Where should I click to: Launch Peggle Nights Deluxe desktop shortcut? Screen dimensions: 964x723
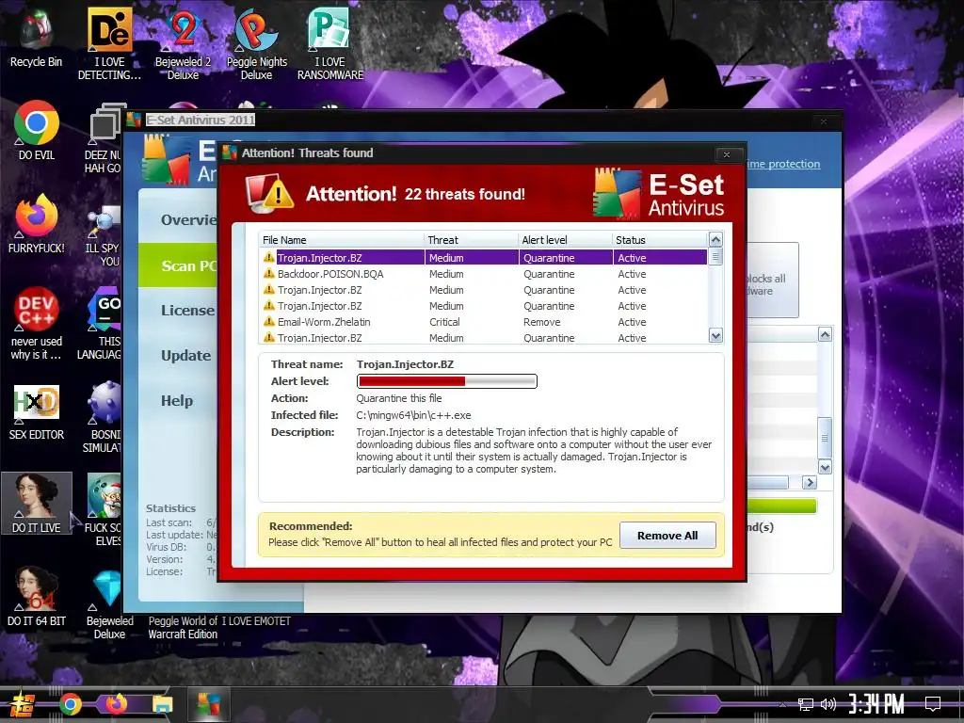(x=256, y=43)
